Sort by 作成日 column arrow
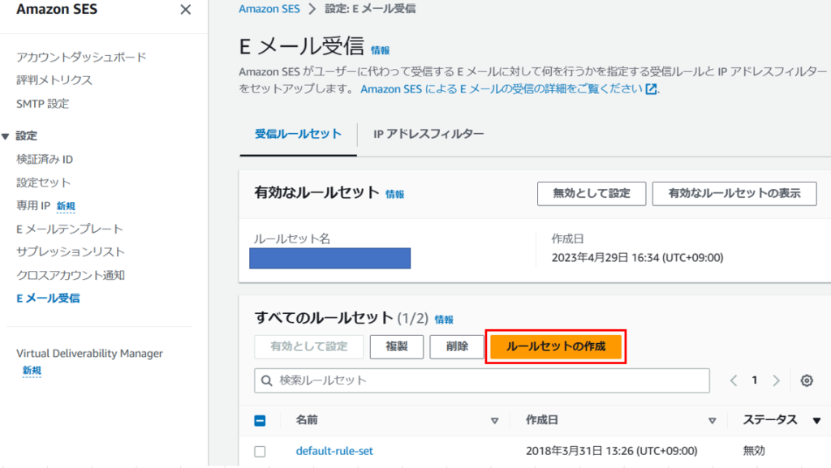This screenshot has width=831, height=468. (x=713, y=421)
